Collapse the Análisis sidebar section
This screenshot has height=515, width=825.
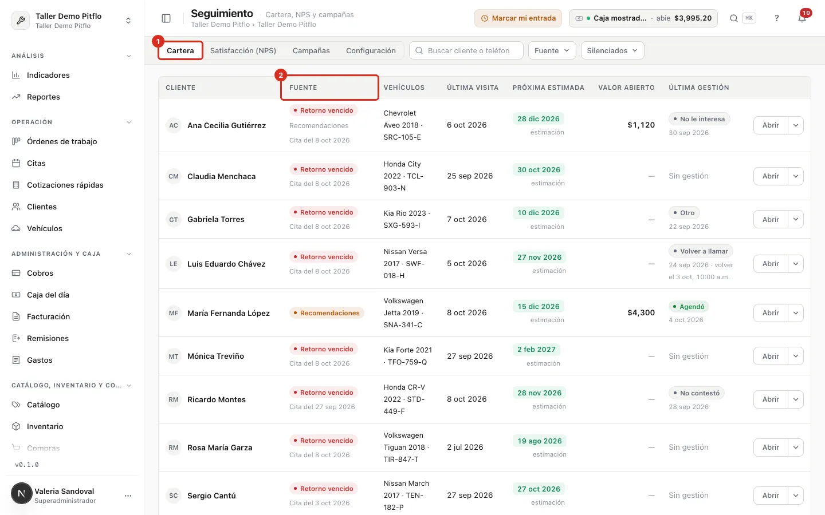(x=128, y=56)
